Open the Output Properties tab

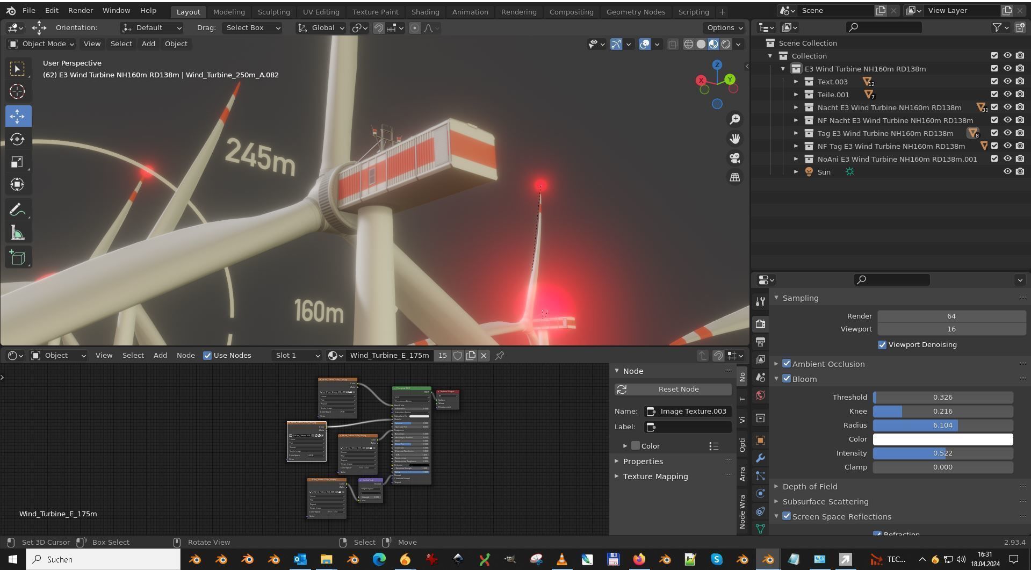(760, 342)
